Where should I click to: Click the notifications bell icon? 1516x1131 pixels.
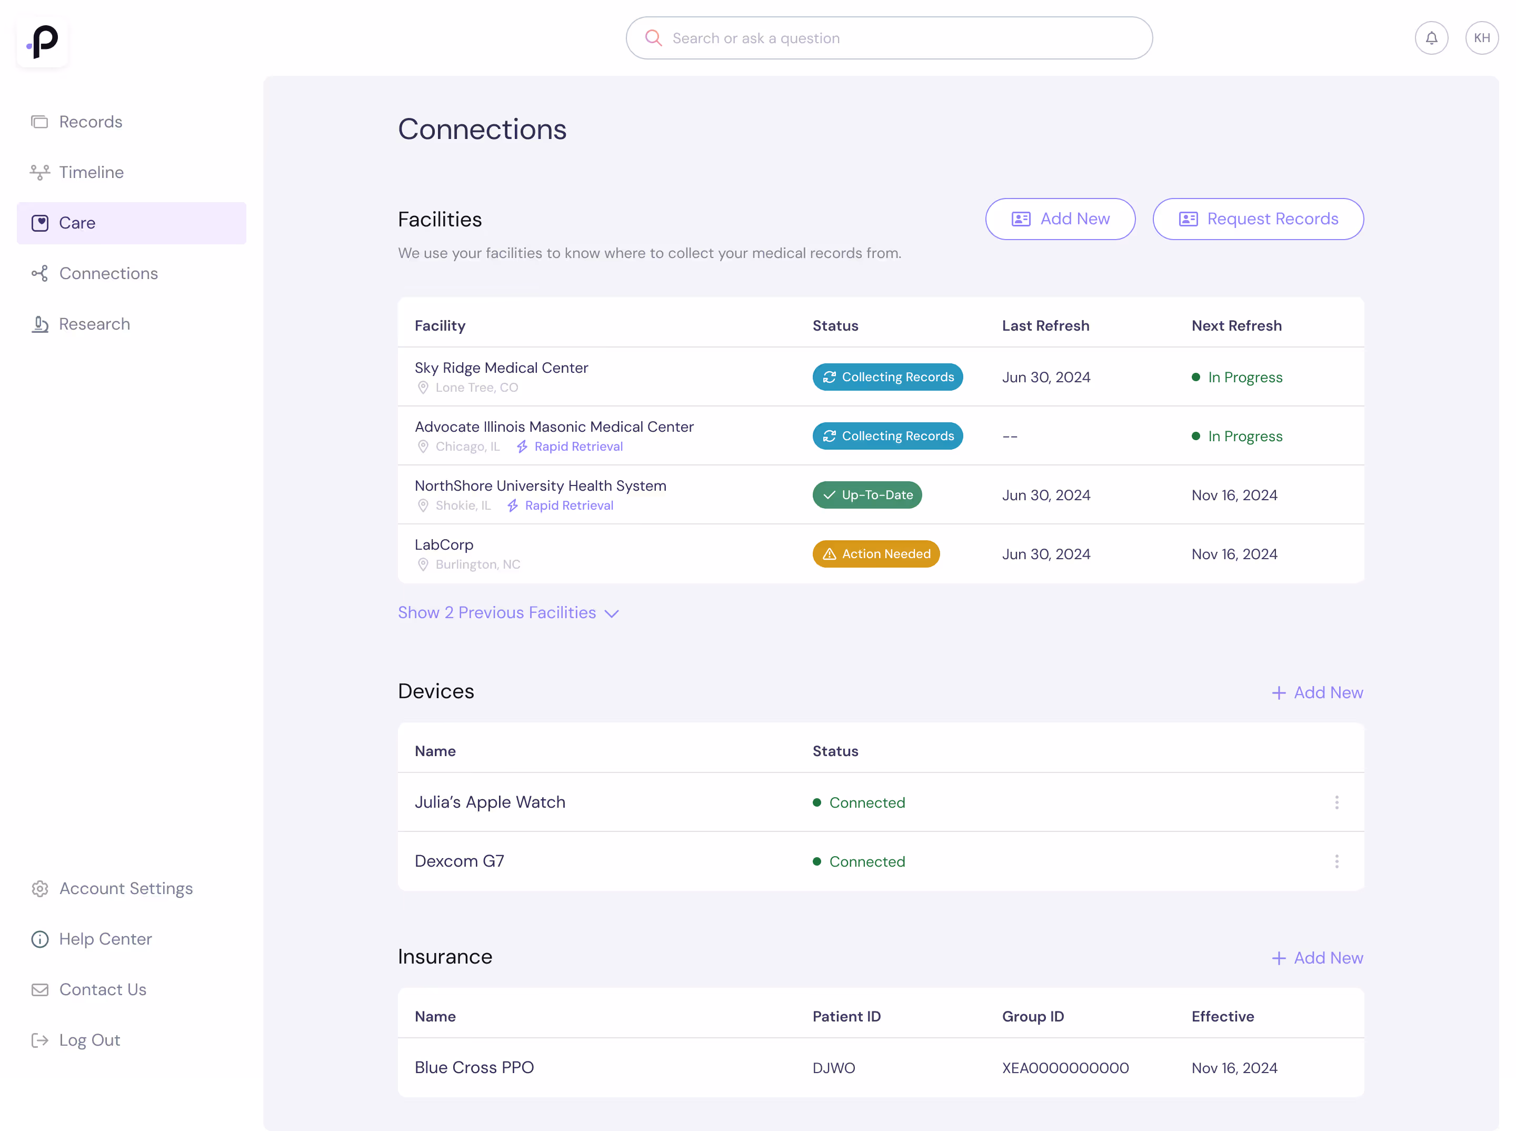[1431, 38]
